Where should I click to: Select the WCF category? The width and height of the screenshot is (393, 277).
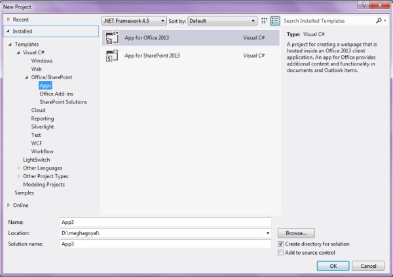pyautogui.click(x=37, y=143)
